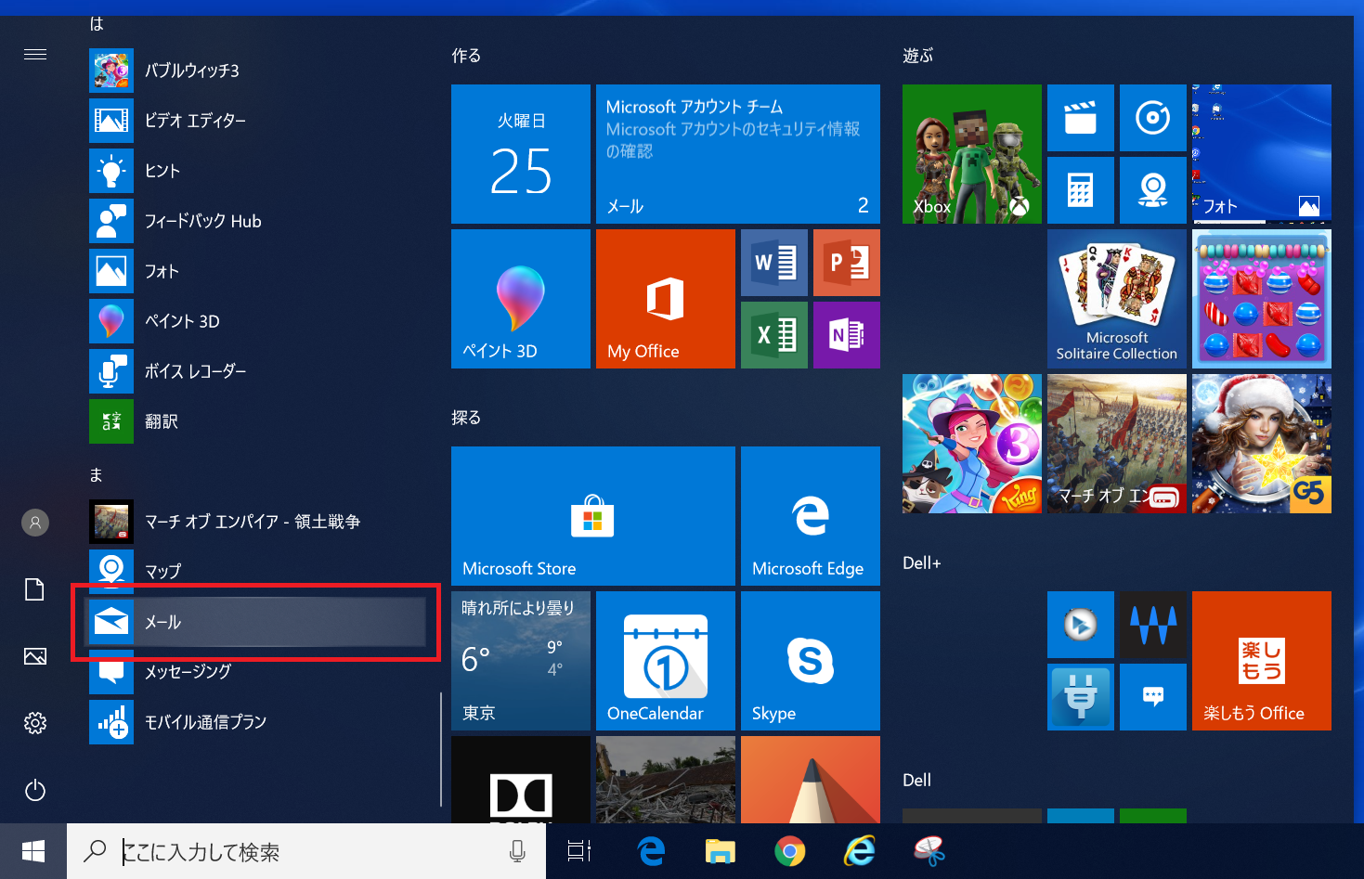Click the ま letter header in app list
Viewport: 1364px width, 879px height.
point(97,475)
